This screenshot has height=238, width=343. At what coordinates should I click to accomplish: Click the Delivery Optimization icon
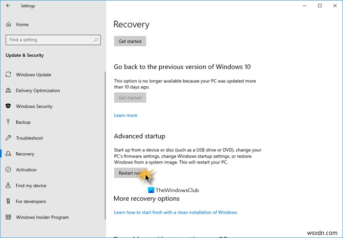(x=8, y=90)
